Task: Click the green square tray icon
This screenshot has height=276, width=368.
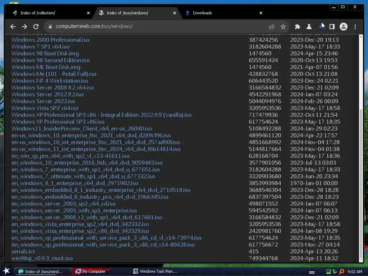Action: 328,272
